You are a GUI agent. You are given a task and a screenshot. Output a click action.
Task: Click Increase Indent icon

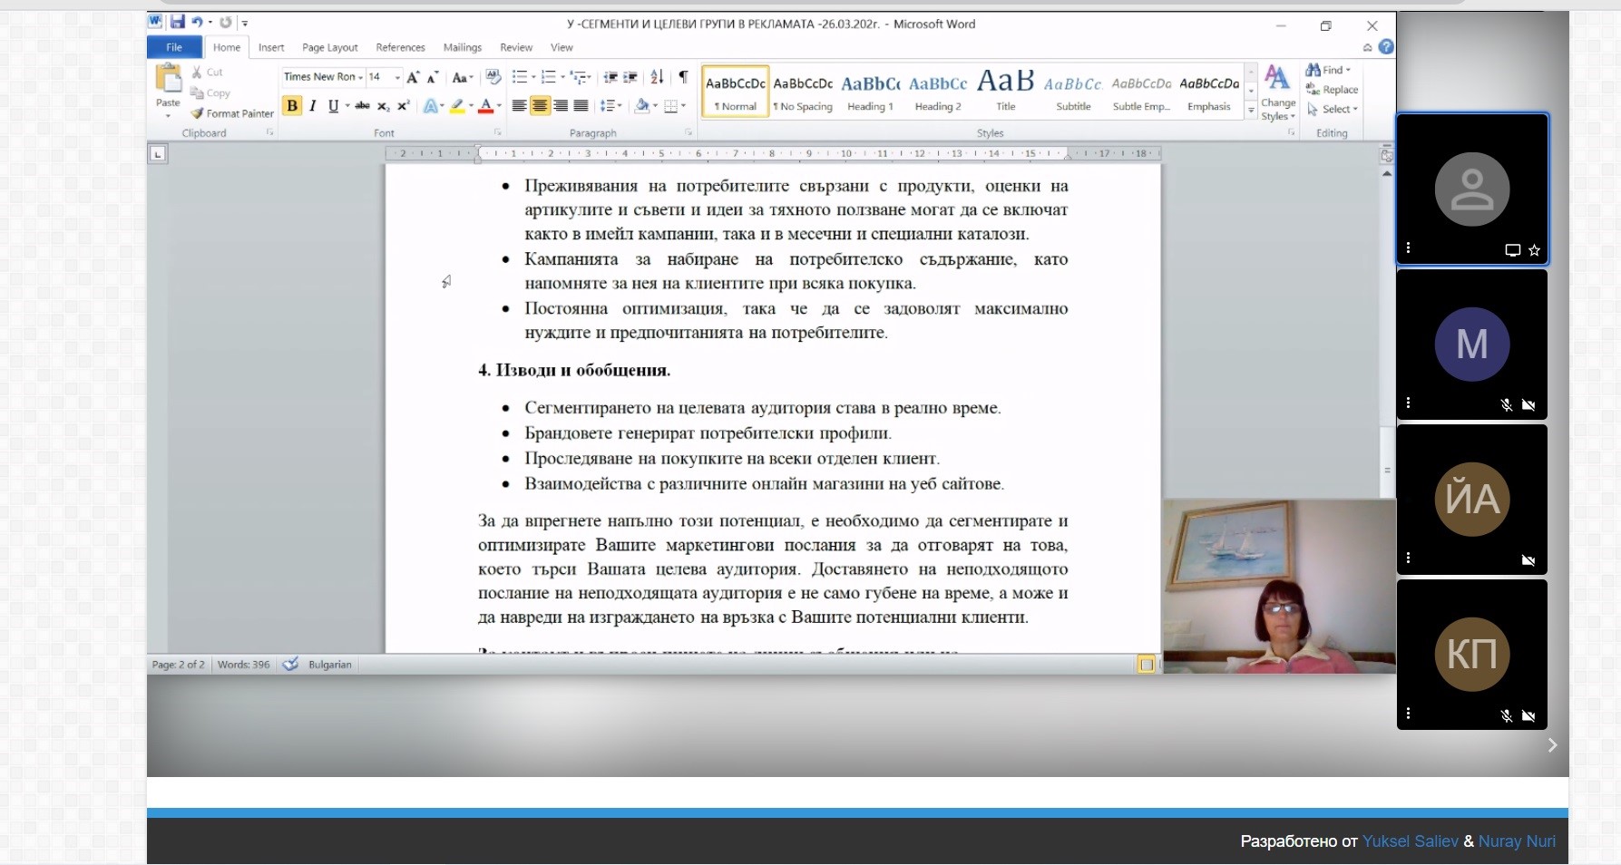click(x=630, y=77)
